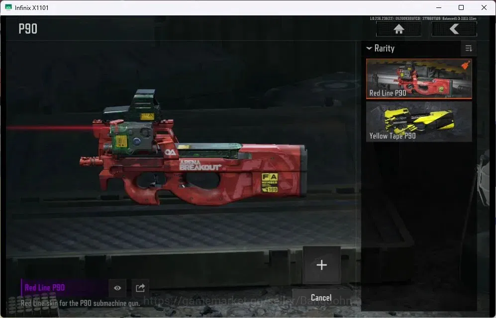Click the paint bucket badge on Red Line thumbnail
The image size is (496, 318).
(465, 65)
